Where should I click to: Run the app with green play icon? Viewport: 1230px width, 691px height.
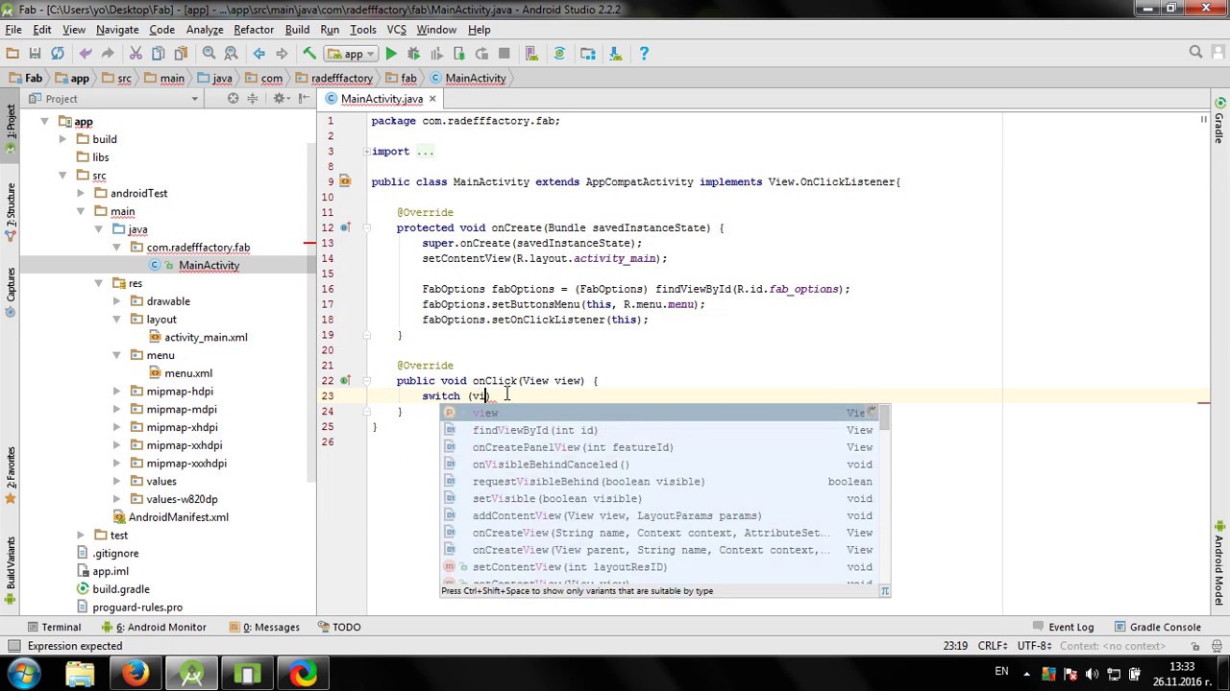pyautogui.click(x=391, y=54)
